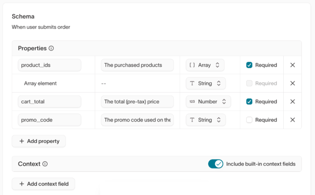Click the Add context field button

click(43, 184)
